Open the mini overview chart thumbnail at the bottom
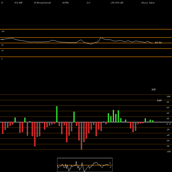 pos(85,165)
